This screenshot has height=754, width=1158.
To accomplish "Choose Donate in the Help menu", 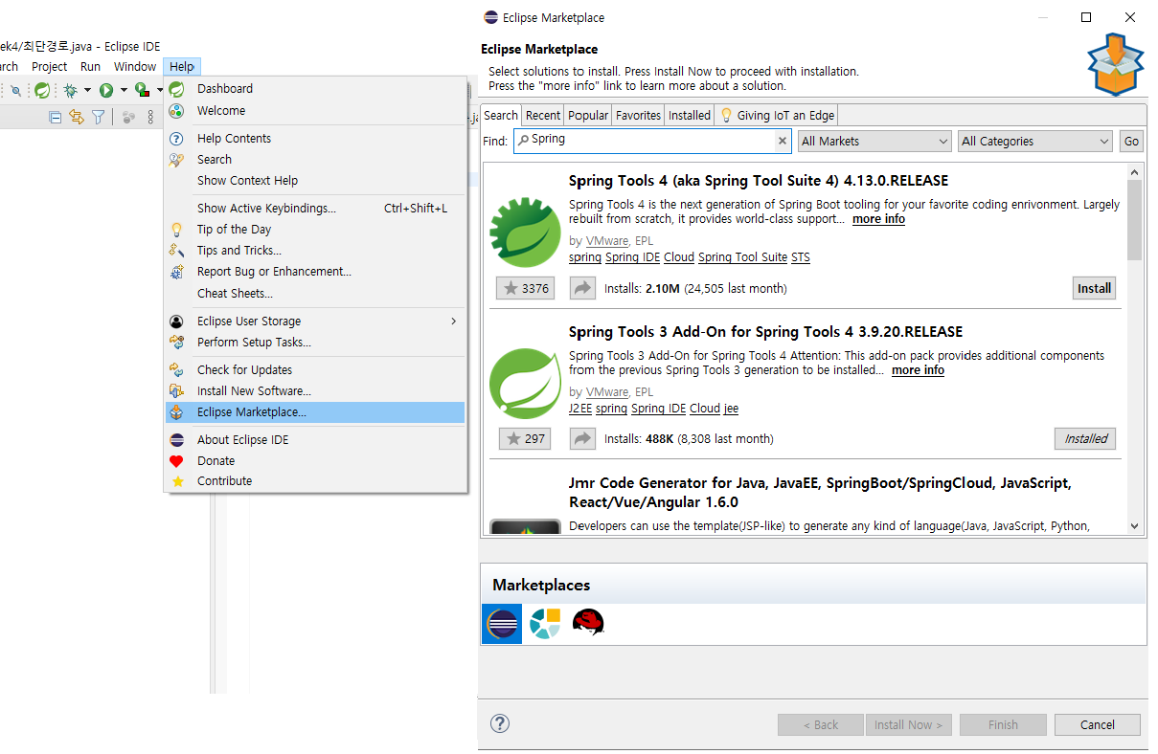I will (314, 461).
